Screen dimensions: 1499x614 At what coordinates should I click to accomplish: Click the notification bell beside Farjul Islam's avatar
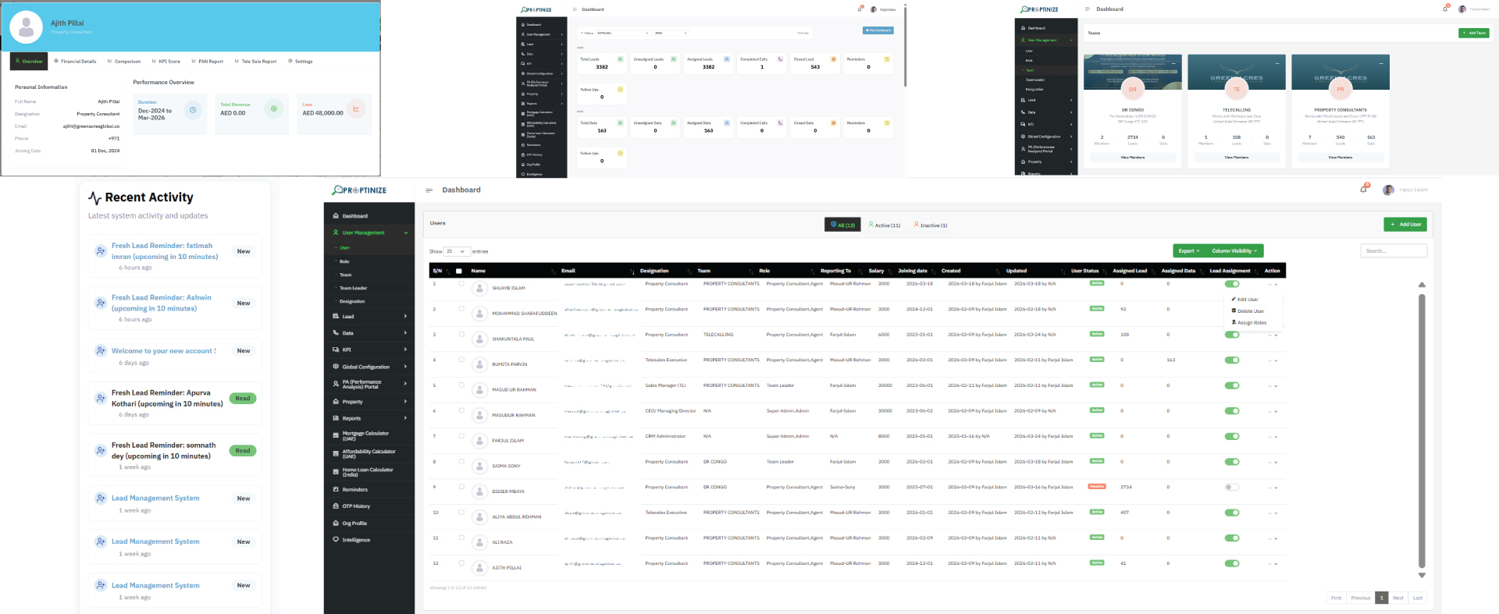1364,190
